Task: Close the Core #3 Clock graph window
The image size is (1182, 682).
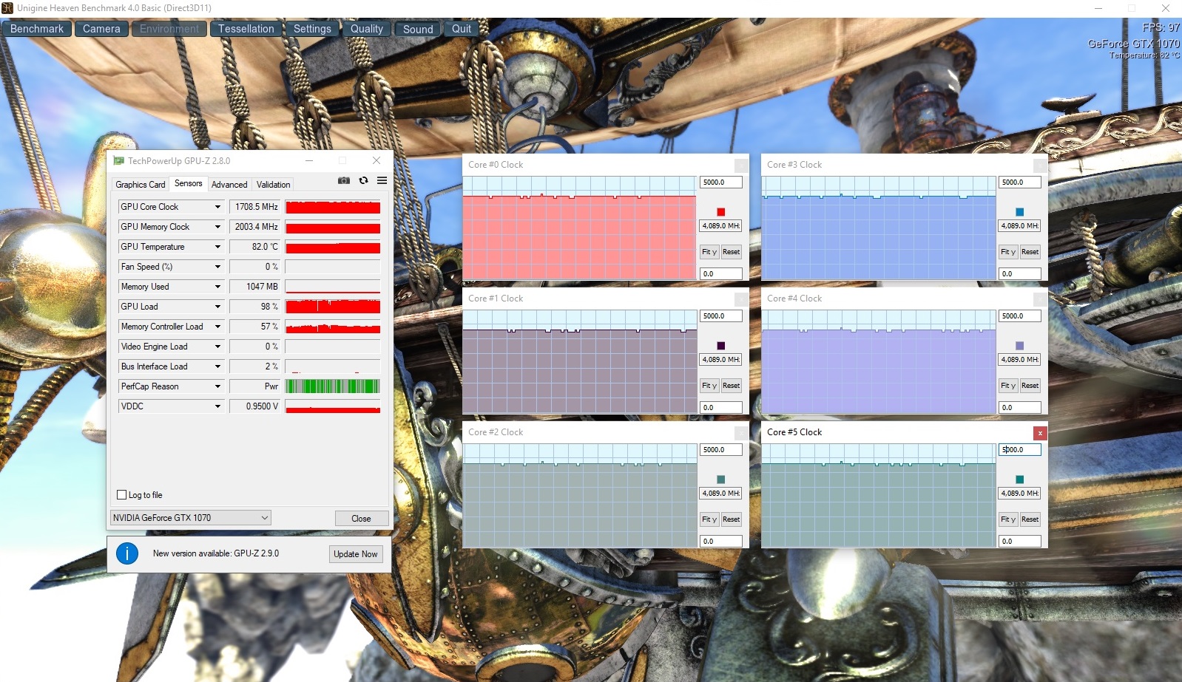Action: point(1040,166)
